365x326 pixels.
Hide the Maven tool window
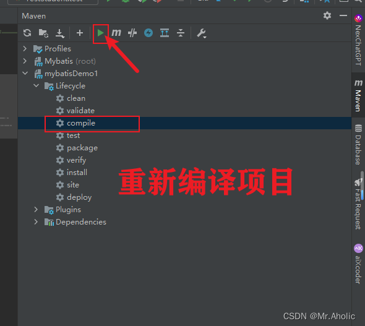point(343,15)
